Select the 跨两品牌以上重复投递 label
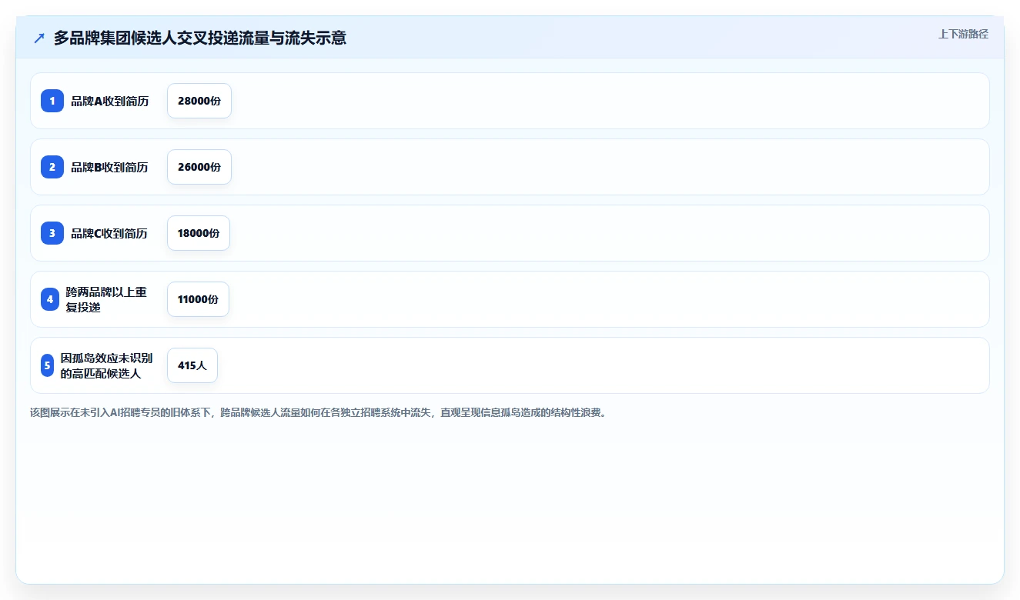 click(106, 299)
